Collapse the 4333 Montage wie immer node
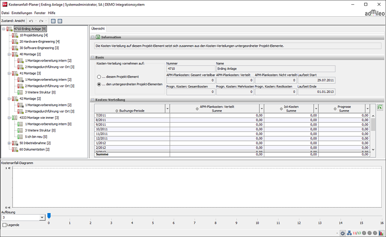Image resolution: width=386 pixels, height=237 pixels. pos(9,118)
